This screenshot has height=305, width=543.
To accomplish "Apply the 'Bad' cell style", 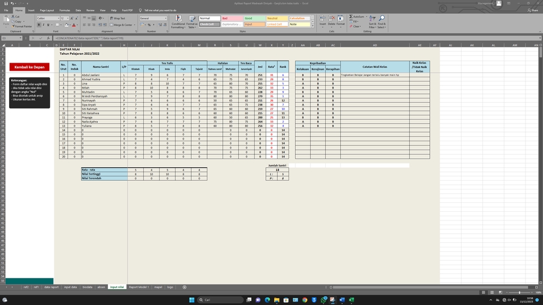I will coord(232,18).
